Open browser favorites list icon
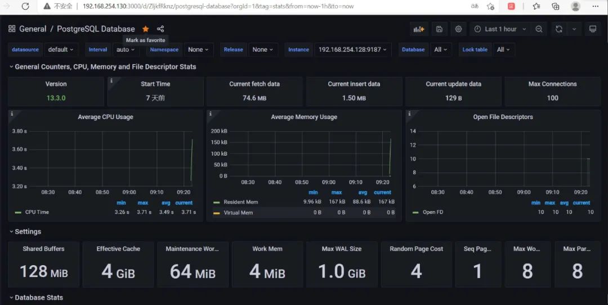This screenshot has width=608, height=305. (x=537, y=6)
